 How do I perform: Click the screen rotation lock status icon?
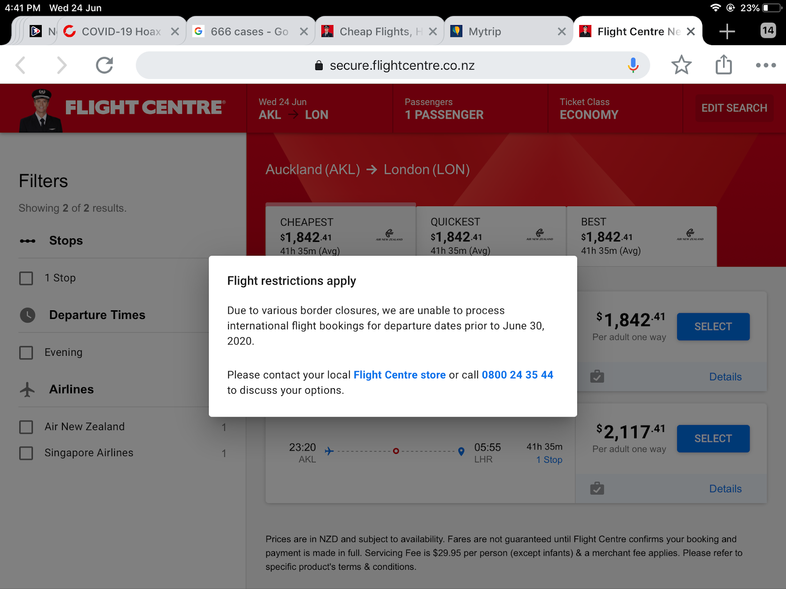click(730, 8)
